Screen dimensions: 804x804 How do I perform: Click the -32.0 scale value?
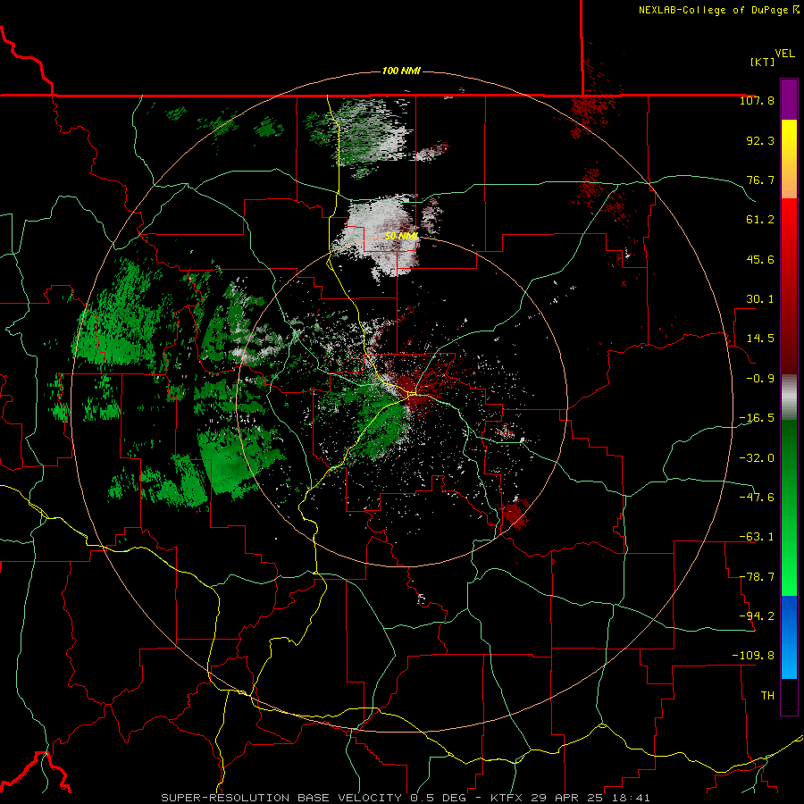[x=757, y=458]
